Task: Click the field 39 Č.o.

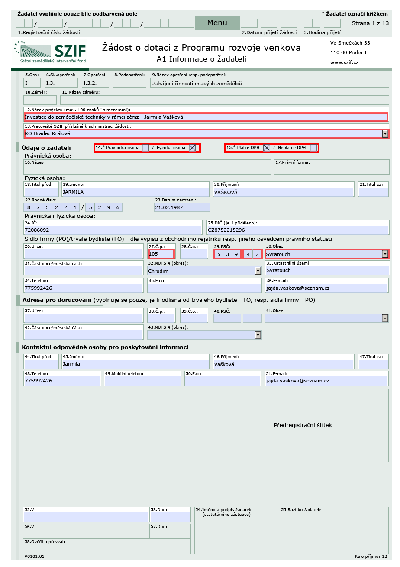Action: [x=194, y=318]
